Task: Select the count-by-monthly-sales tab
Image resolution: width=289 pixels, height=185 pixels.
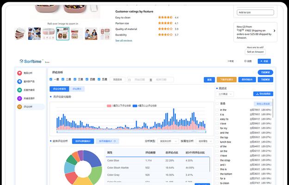Action: [x=107, y=141]
